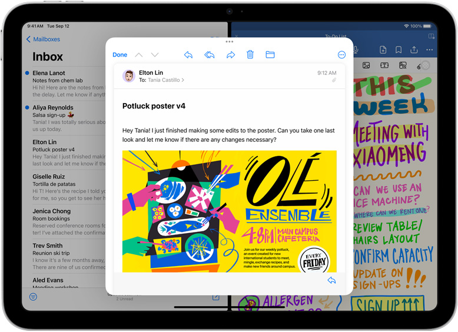Share the note using share icon

[414, 50]
